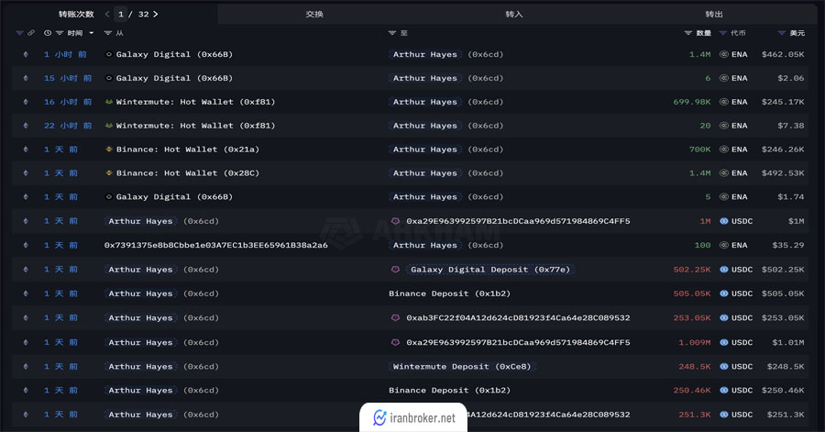The width and height of the screenshot is (825, 432).
Task: Click the tag icon beside Galaxy Digital Deposit
Action: click(395, 270)
